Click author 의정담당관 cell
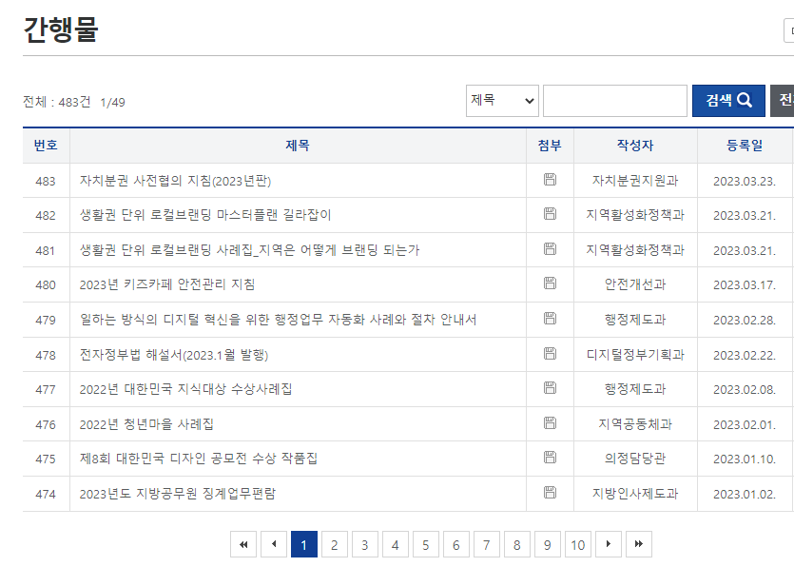The width and height of the screenshot is (794, 567). tap(635, 459)
